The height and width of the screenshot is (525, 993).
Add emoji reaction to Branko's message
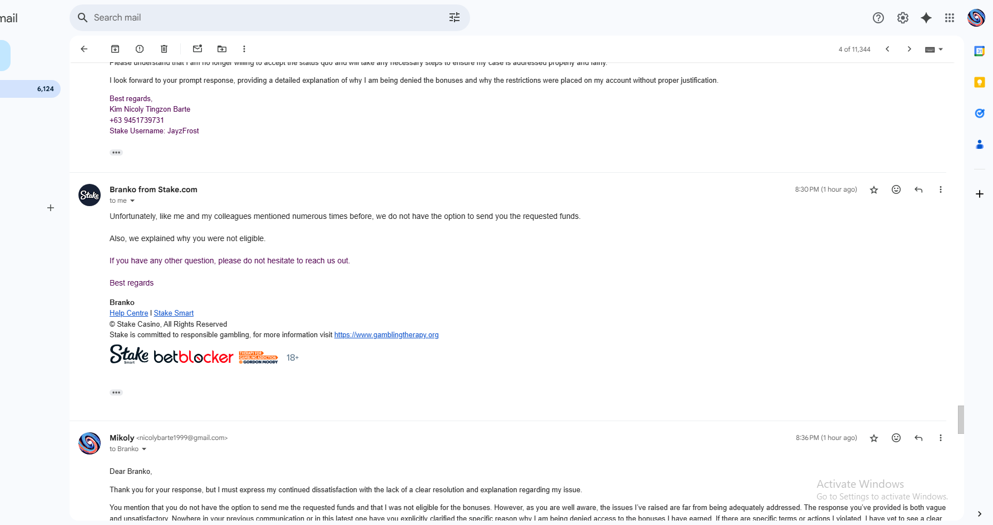click(x=896, y=189)
